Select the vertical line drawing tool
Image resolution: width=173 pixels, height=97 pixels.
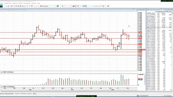93,6
